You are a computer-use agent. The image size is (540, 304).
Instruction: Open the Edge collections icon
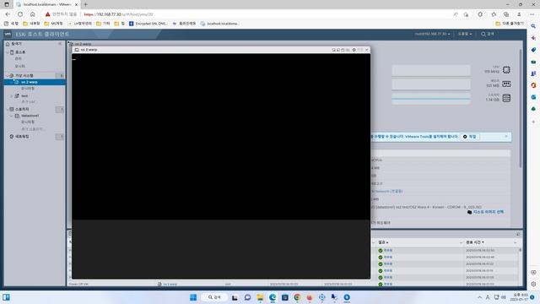point(506,14)
